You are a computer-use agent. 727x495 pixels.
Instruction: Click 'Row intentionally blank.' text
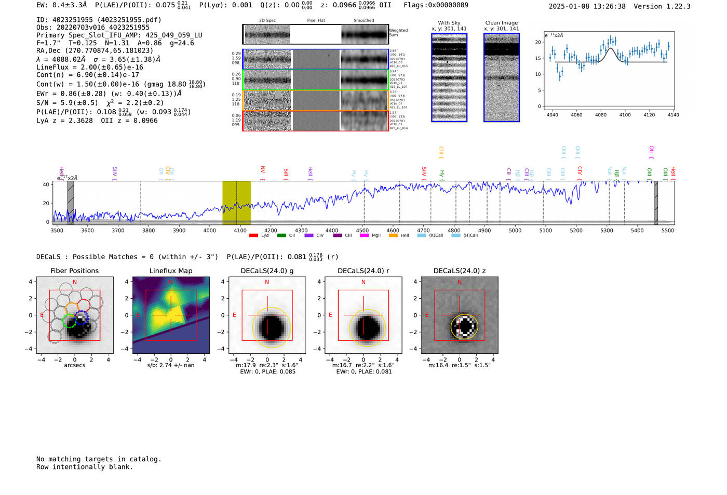[85, 467]
